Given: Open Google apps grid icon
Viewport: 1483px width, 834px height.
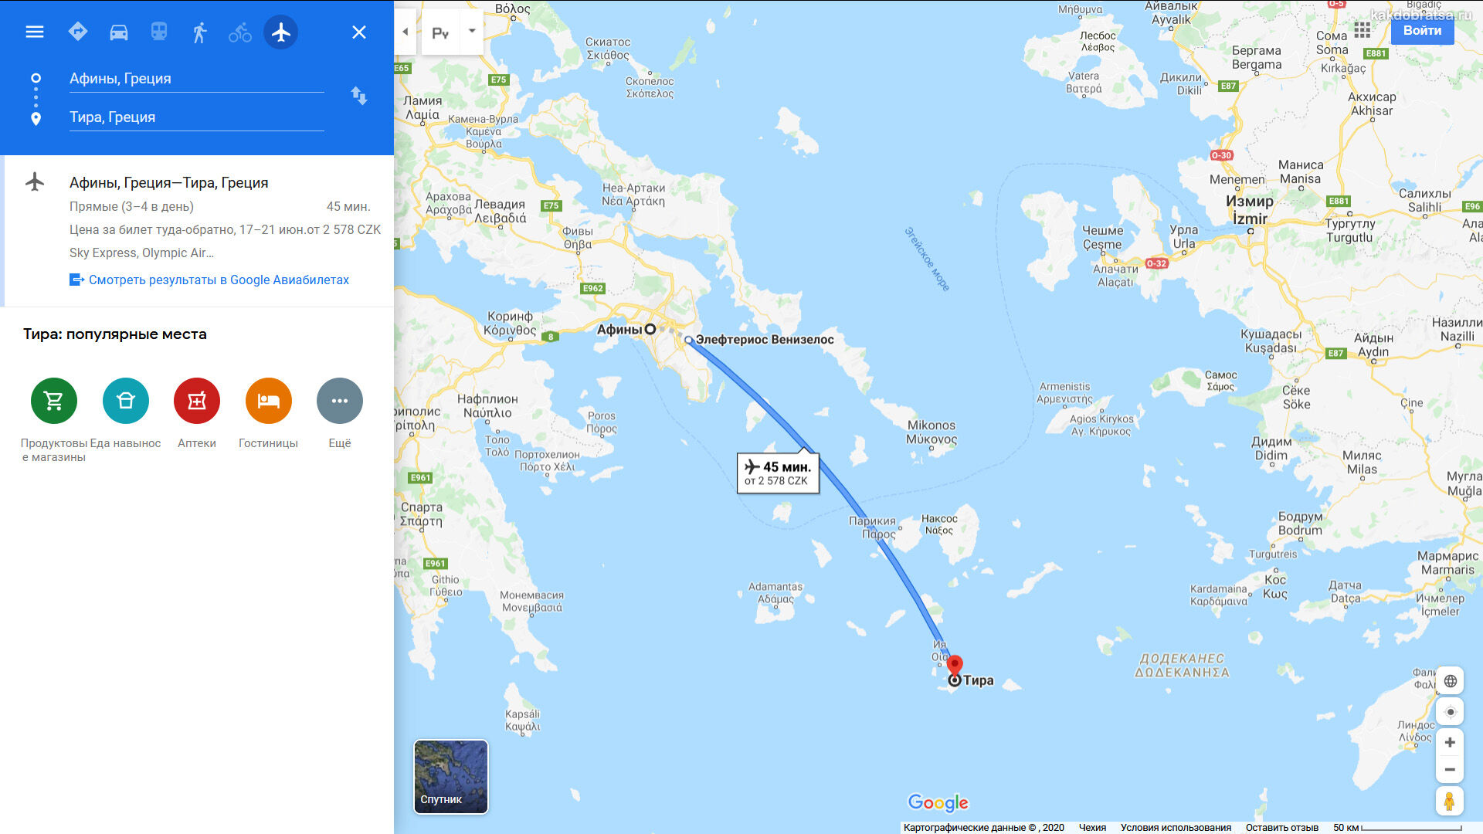Looking at the screenshot, I should [x=1363, y=30].
